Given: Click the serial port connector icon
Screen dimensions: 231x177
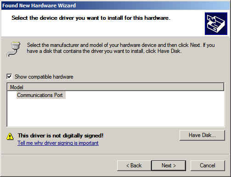Looking at the screenshot, I should 14,49.
